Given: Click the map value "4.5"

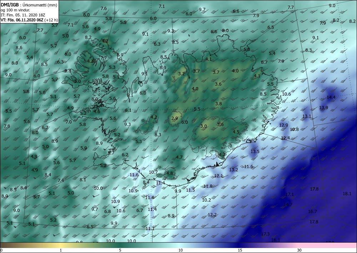Looking at the screenshot, I should tap(236, 132).
